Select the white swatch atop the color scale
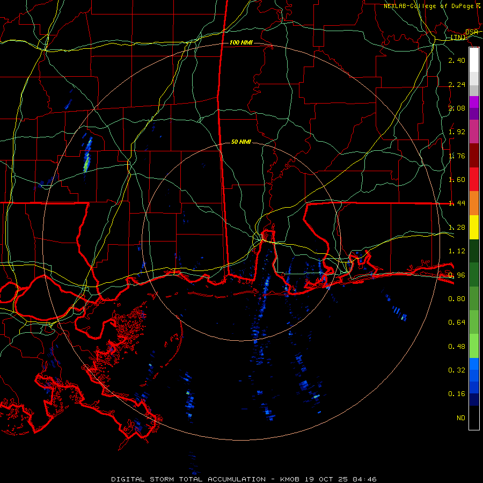 (474, 60)
